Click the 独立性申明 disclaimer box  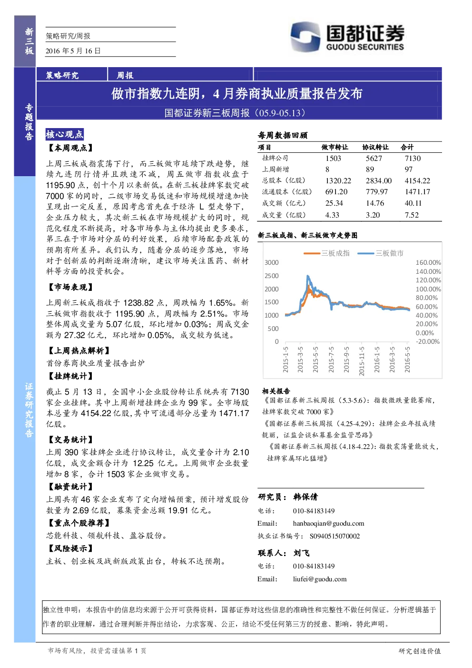click(x=241, y=617)
